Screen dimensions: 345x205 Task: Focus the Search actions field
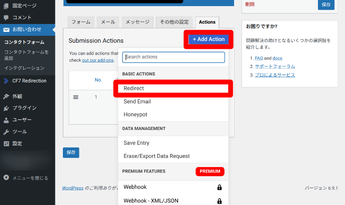click(x=173, y=57)
